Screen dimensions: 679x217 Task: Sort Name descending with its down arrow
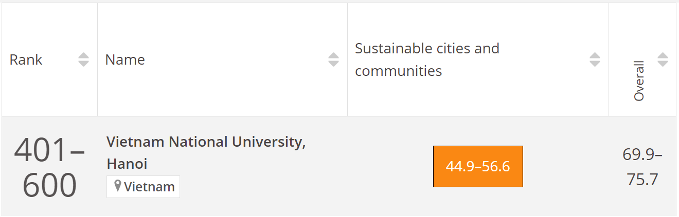(333, 64)
